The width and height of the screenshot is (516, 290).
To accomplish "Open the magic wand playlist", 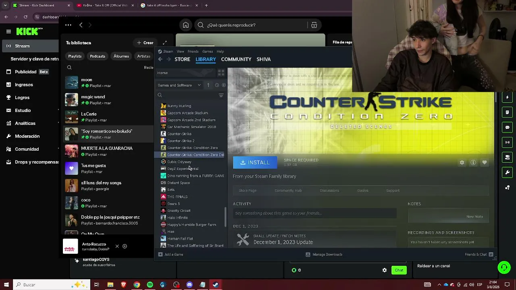I will 108,100.
